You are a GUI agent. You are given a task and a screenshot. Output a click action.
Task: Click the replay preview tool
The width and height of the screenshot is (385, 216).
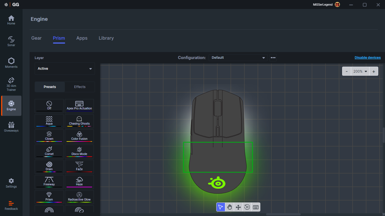pyautogui.click(x=247, y=207)
